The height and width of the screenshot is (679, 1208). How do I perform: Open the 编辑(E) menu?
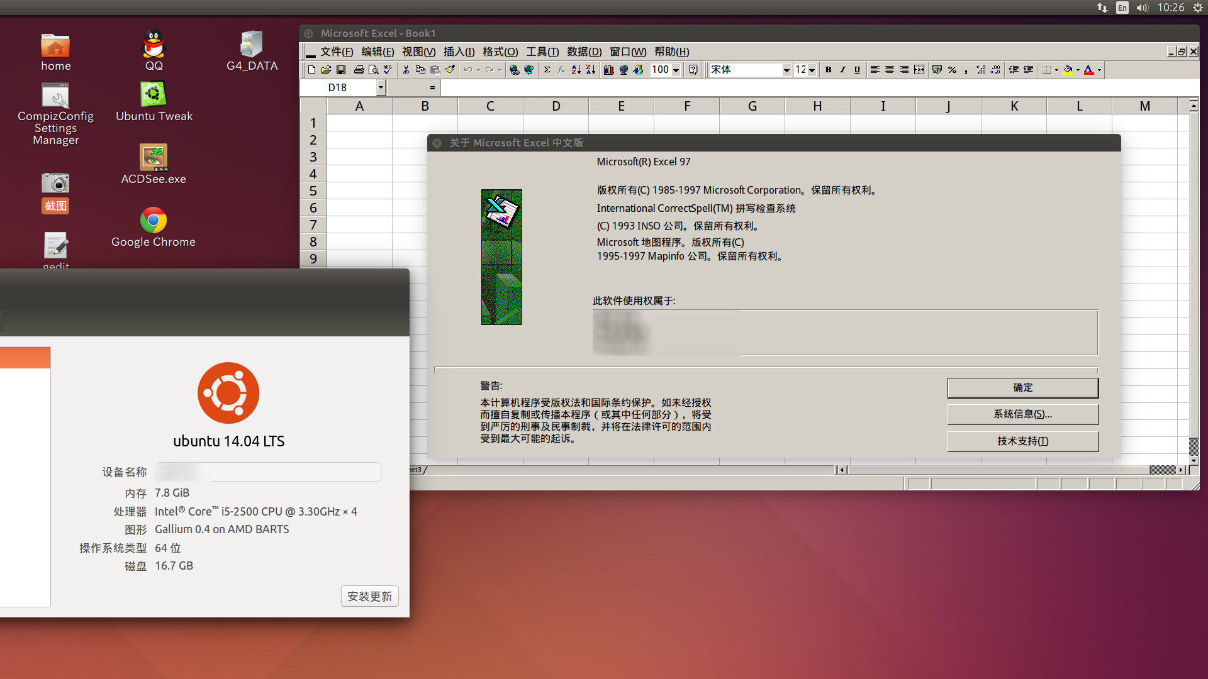click(x=377, y=52)
